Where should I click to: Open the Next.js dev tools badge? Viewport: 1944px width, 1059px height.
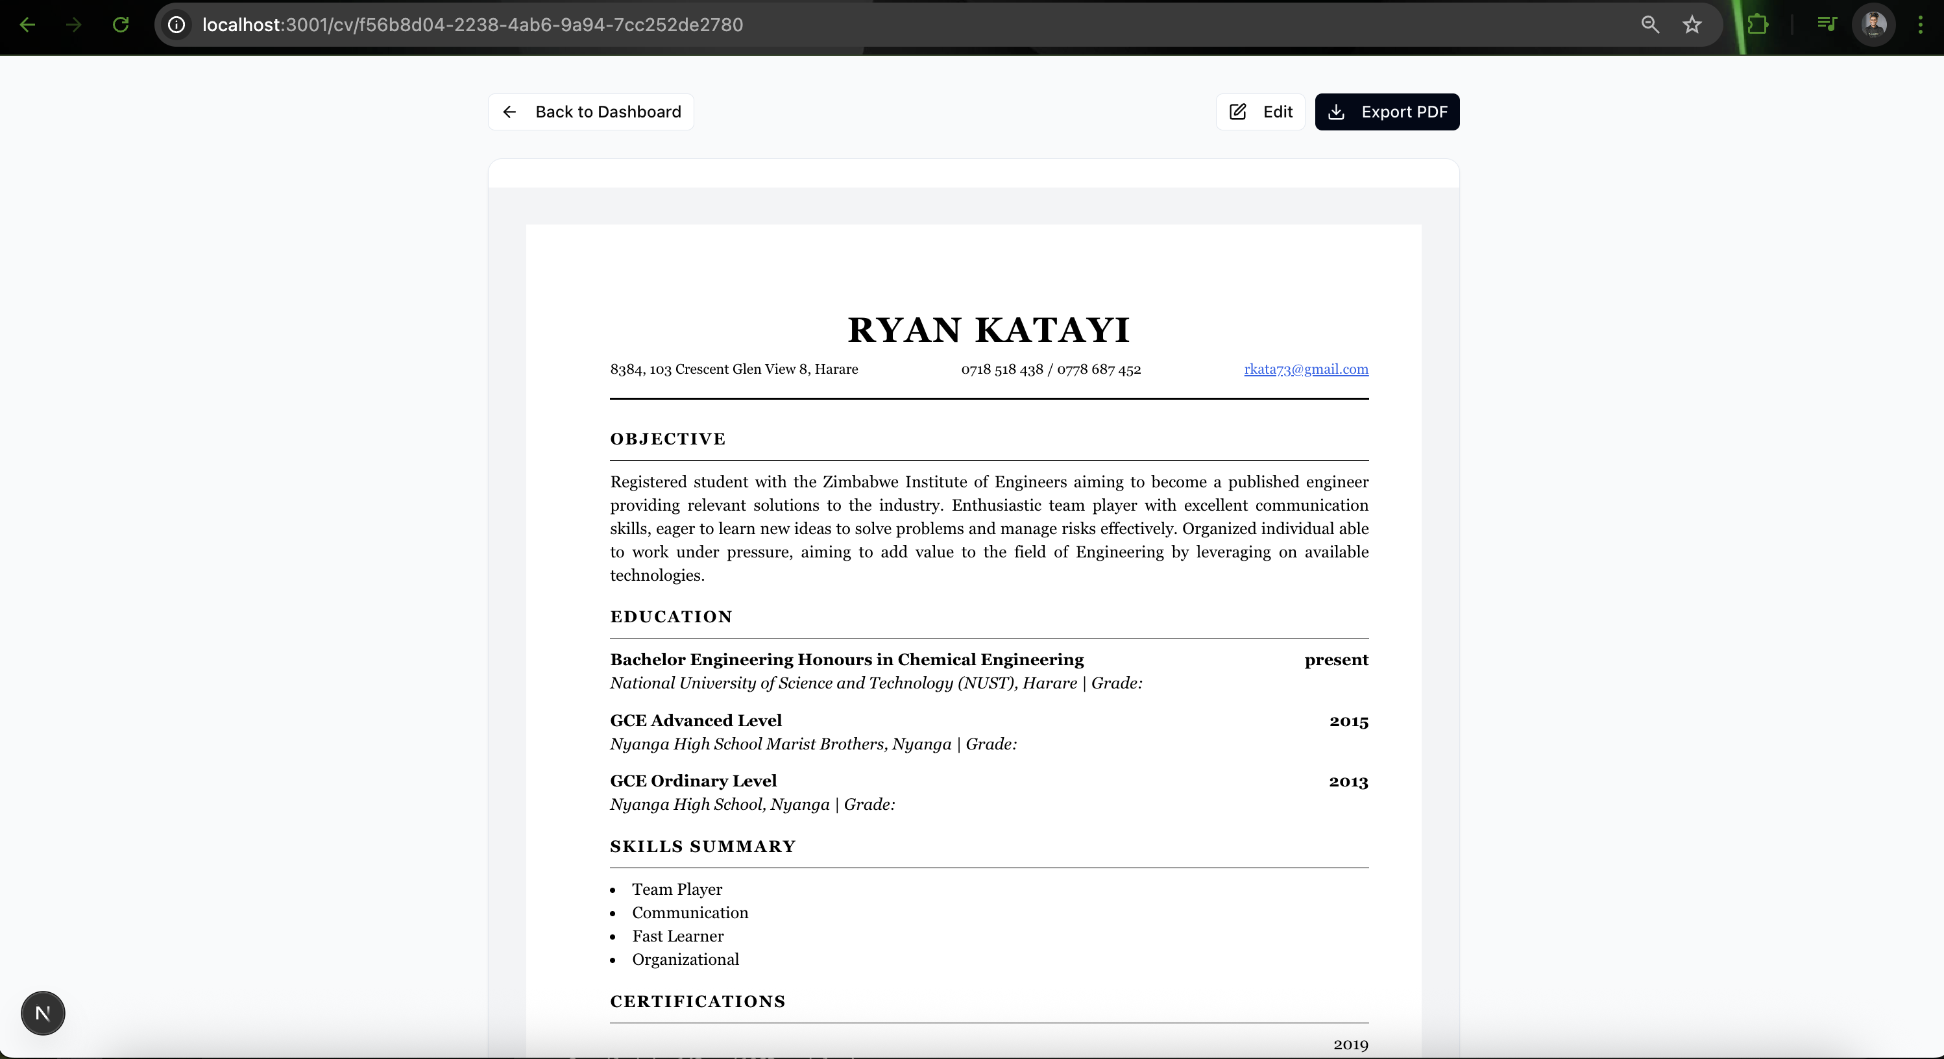(43, 1013)
